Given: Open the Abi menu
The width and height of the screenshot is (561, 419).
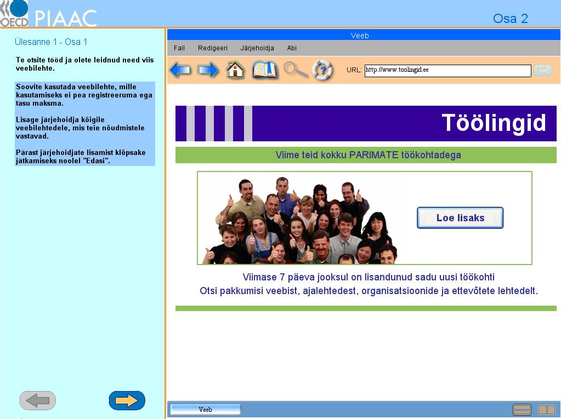Looking at the screenshot, I should (x=292, y=48).
